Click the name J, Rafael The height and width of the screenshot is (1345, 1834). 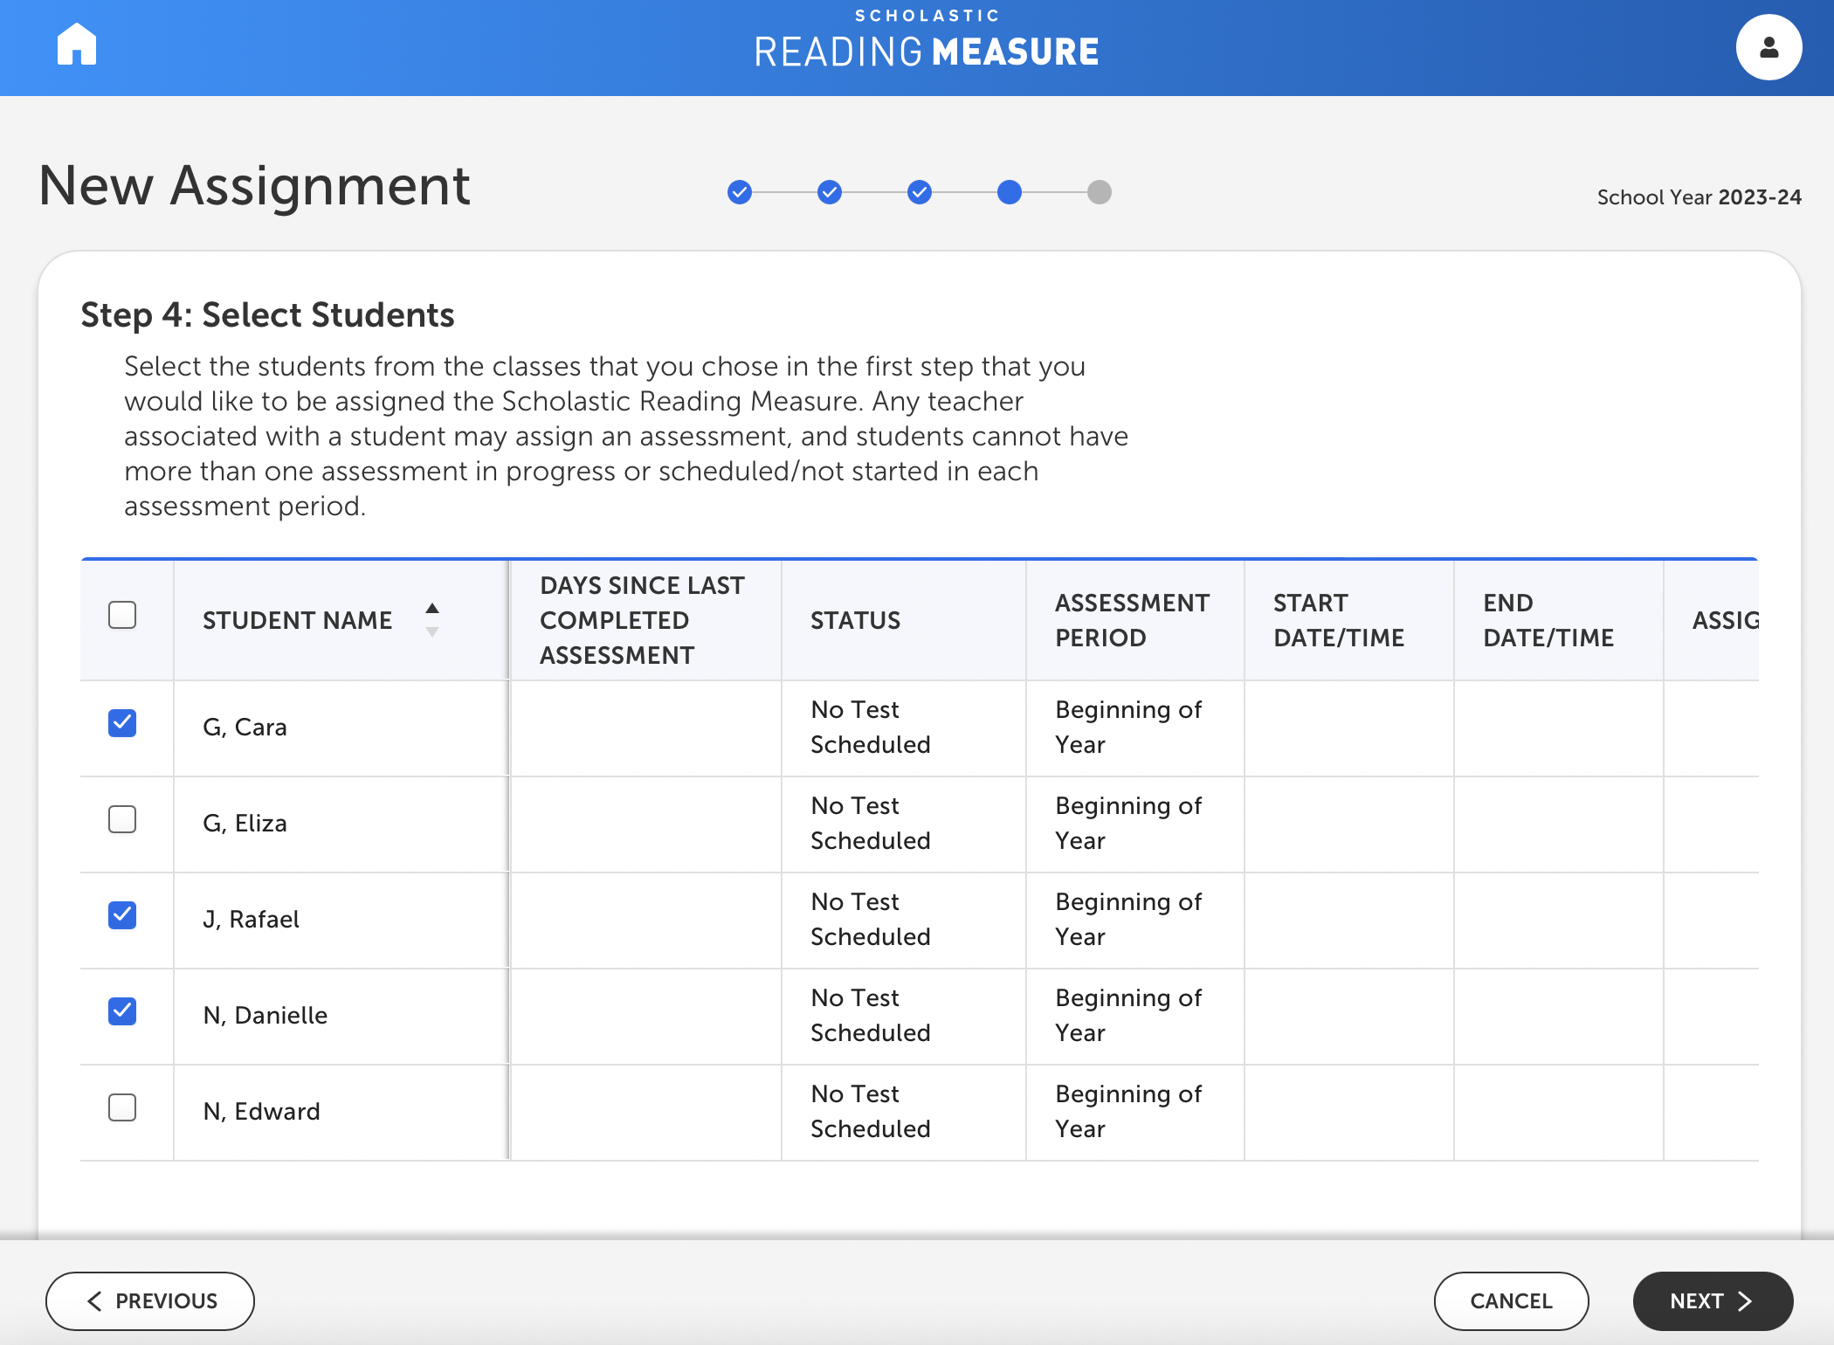tap(251, 919)
